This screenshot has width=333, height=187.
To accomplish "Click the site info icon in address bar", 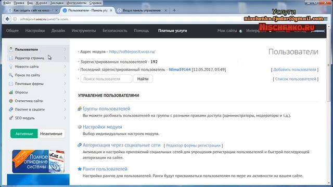I will (x=15, y=19).
